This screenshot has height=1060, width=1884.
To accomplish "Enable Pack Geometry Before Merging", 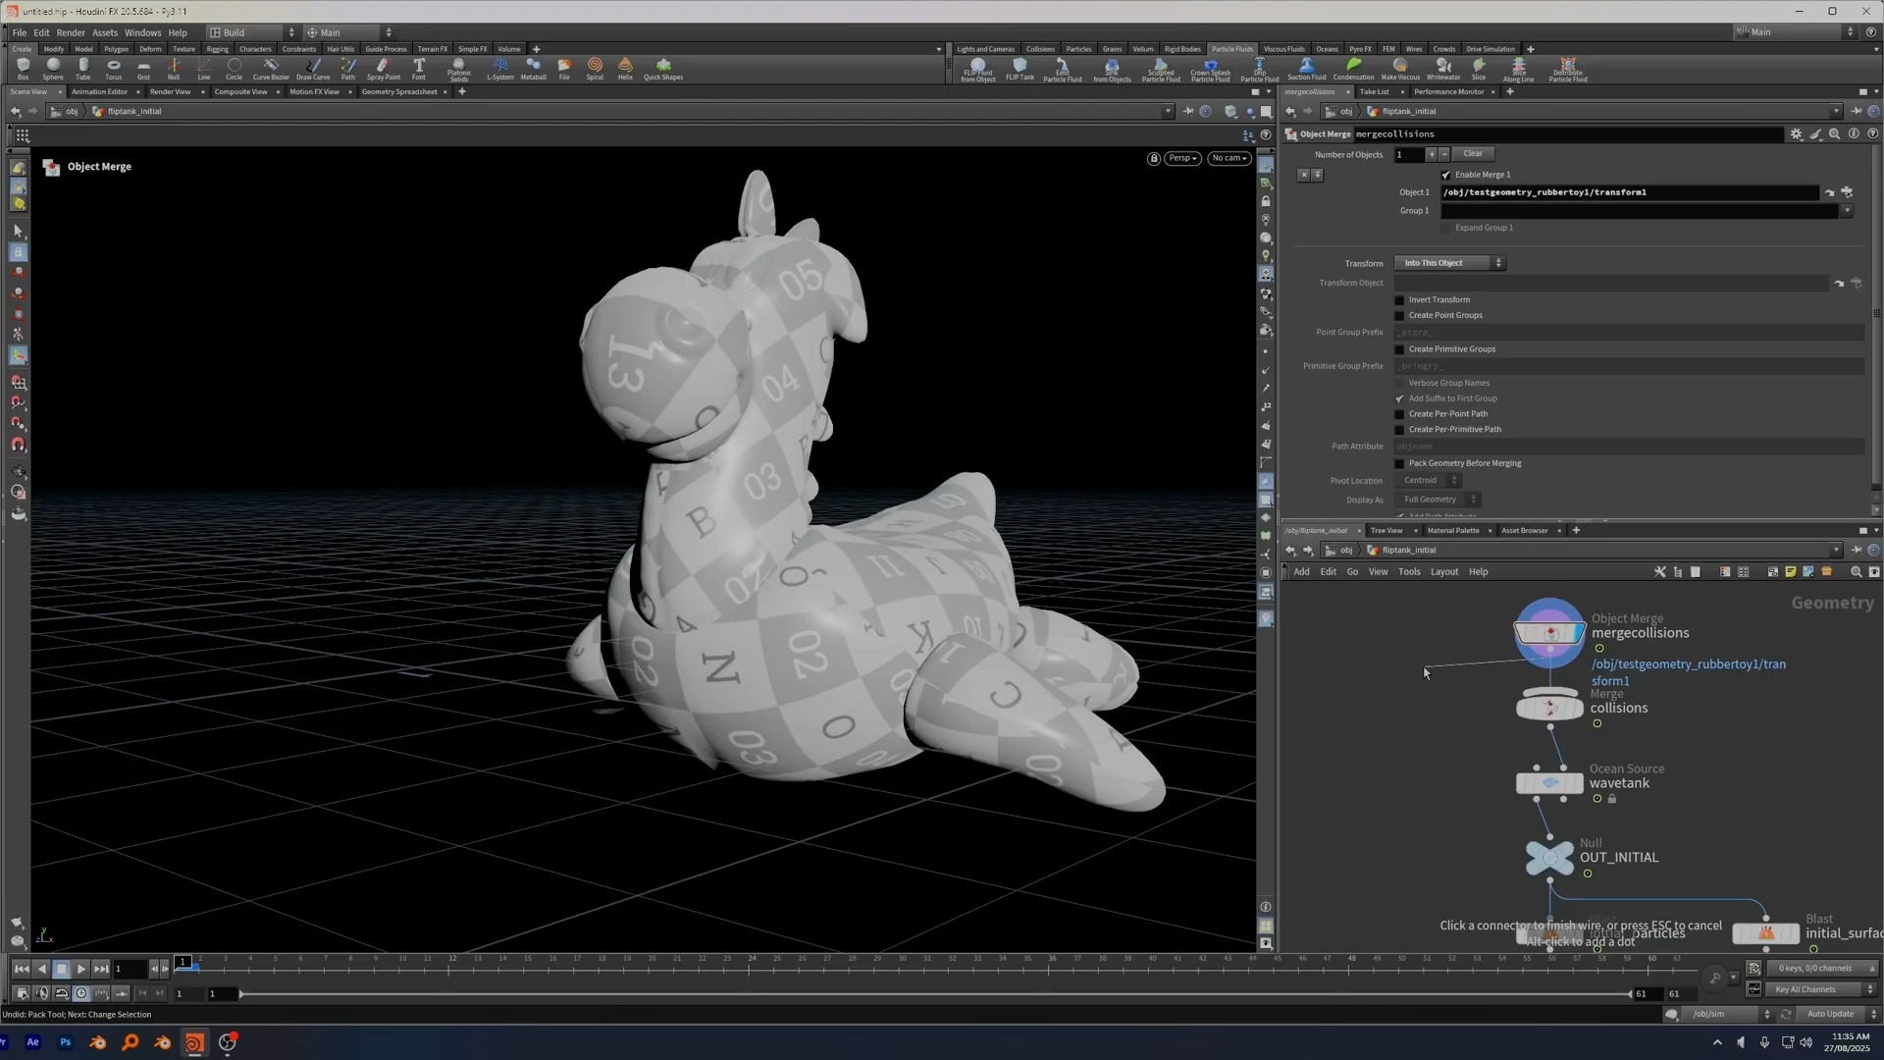I will [x=1400, y=463].
